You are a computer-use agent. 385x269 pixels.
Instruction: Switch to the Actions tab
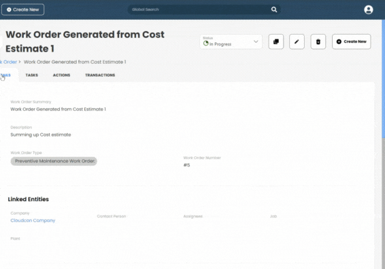(x=62, y=75)
